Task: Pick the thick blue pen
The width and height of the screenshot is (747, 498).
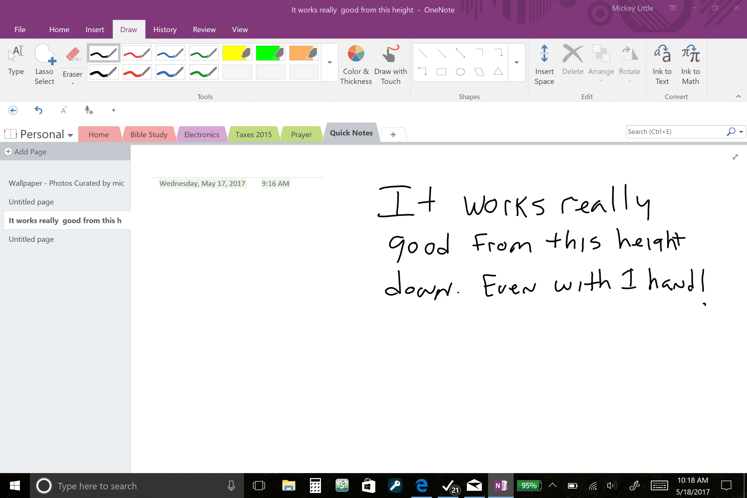Action: tap(170, 72)
